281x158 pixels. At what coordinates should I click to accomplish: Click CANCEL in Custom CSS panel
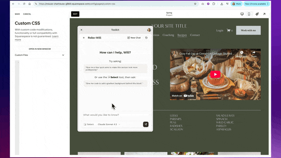pyautogui.click(x=27, y=14)
